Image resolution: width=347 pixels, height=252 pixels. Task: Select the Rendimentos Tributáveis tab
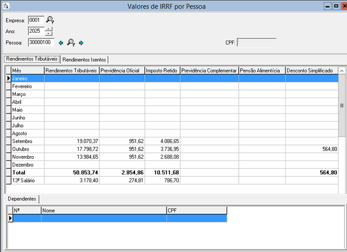pyautogui.click(x=32, y=59)
